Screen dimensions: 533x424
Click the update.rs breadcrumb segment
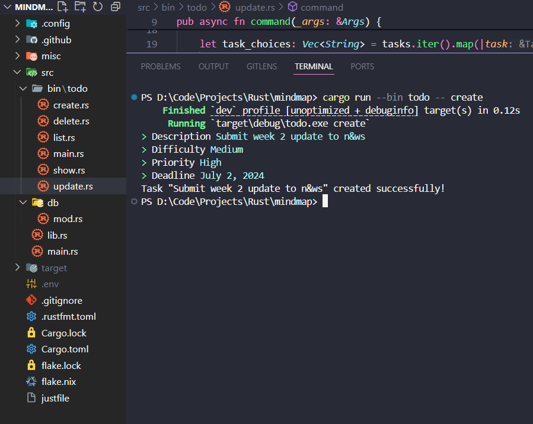coord(255,8)
